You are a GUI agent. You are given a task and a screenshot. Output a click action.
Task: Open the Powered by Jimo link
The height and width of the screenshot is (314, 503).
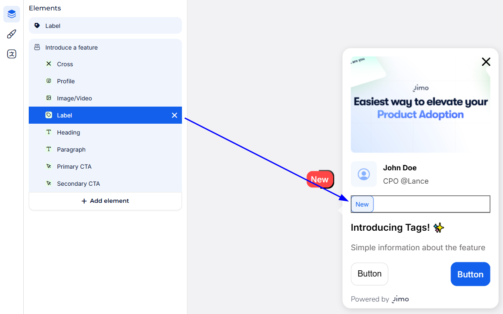click(x=380, y=299)
